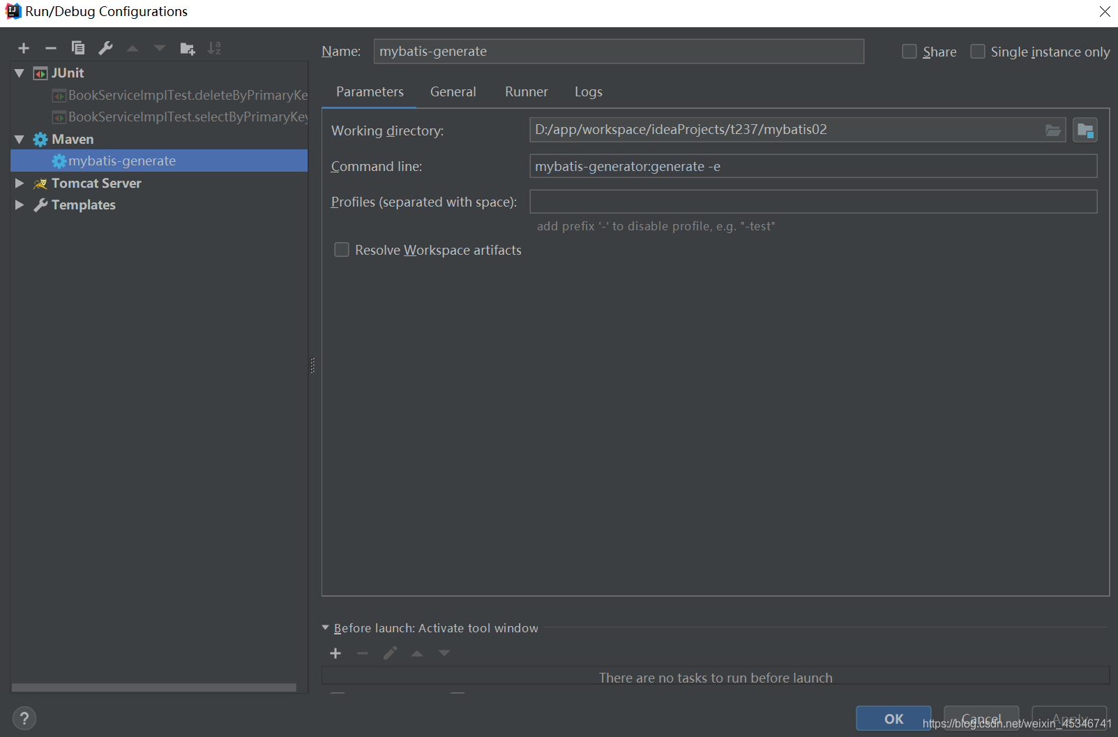1118x737 pixels.
Task: Click the Command line field
Action: pos(813,166)
